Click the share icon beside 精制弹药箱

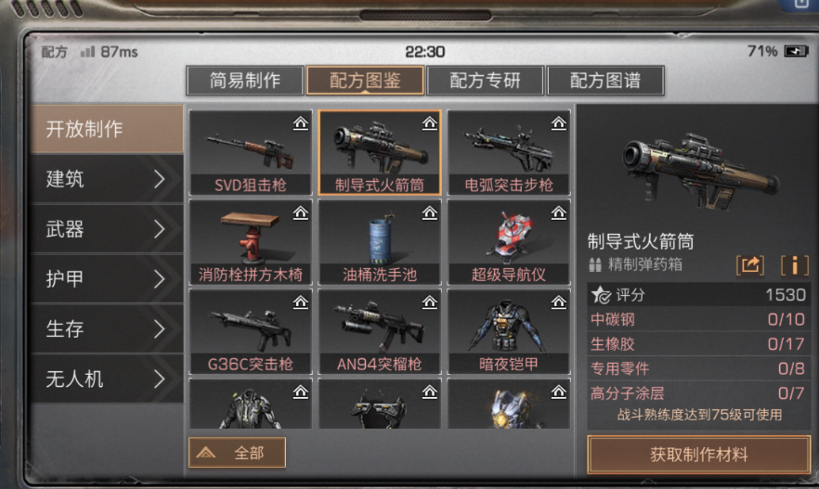tap(750, 265)
